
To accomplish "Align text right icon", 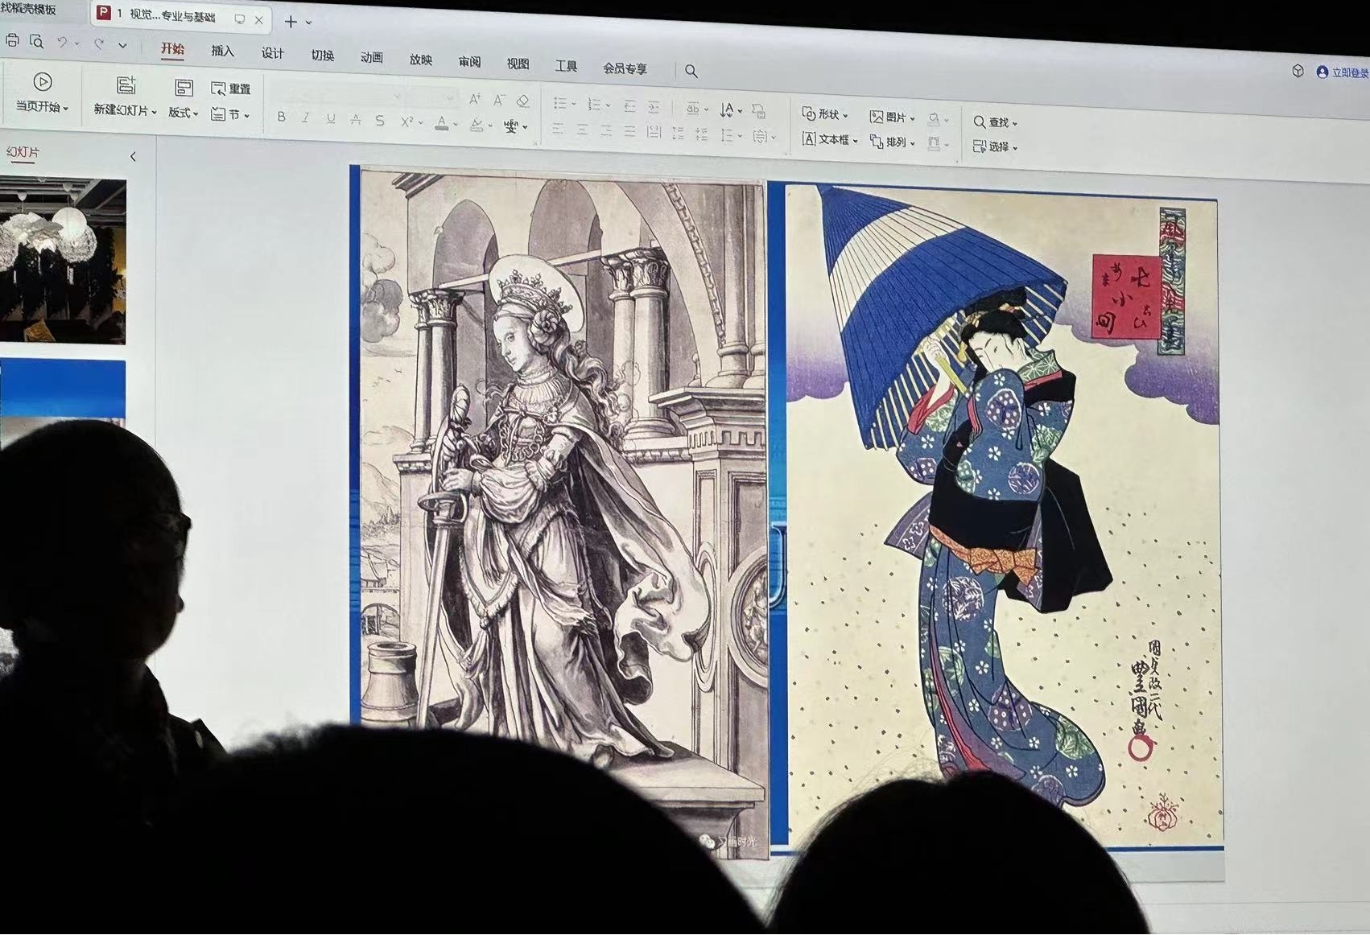I will [606, 130].
